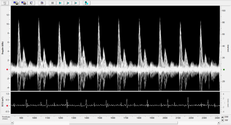This screenshot has height=125, width=231.
Task: Click green diamond marker on velocity axis
Action: point(224,70)
